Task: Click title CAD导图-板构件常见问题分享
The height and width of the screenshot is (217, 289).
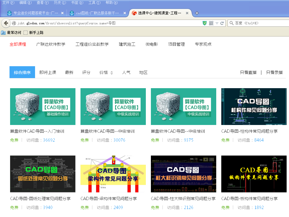Action: (249, 199)
